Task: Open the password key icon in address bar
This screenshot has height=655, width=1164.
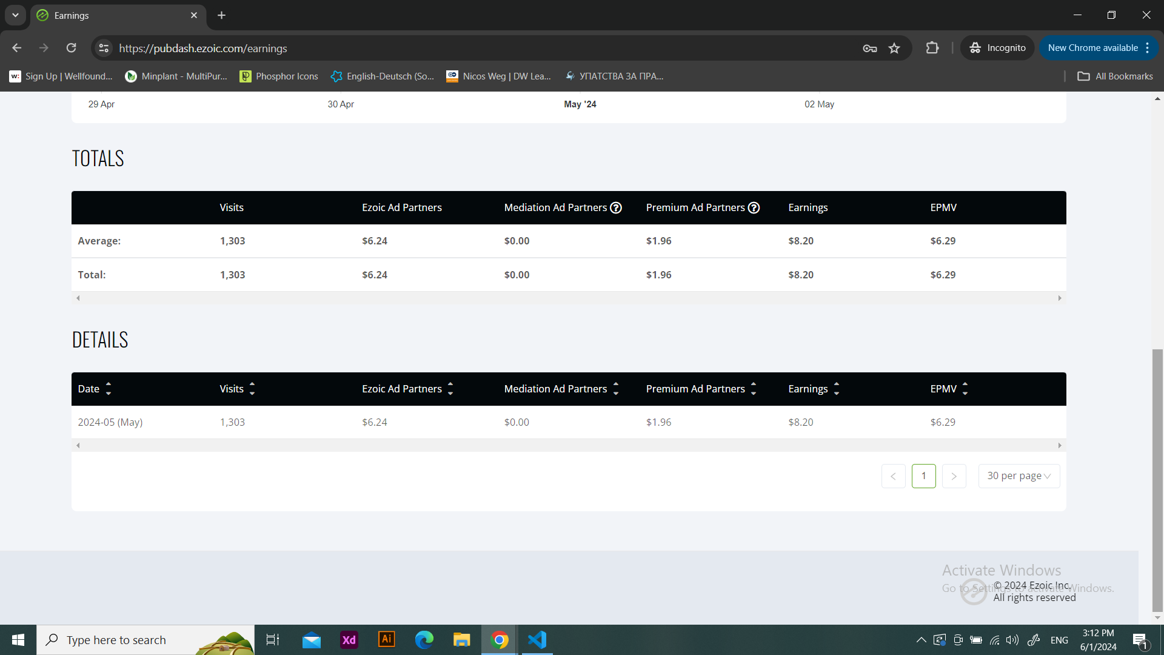Action: tap(870, 48)
